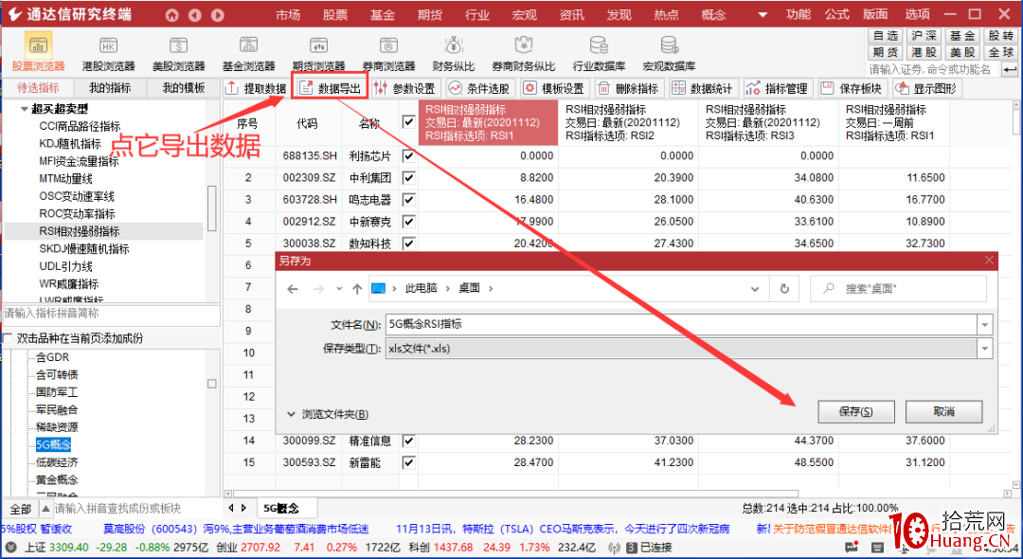Click the 条件选股 toolbar button
The height and width of the screenshot is (559, 1023).
[480, 89]
